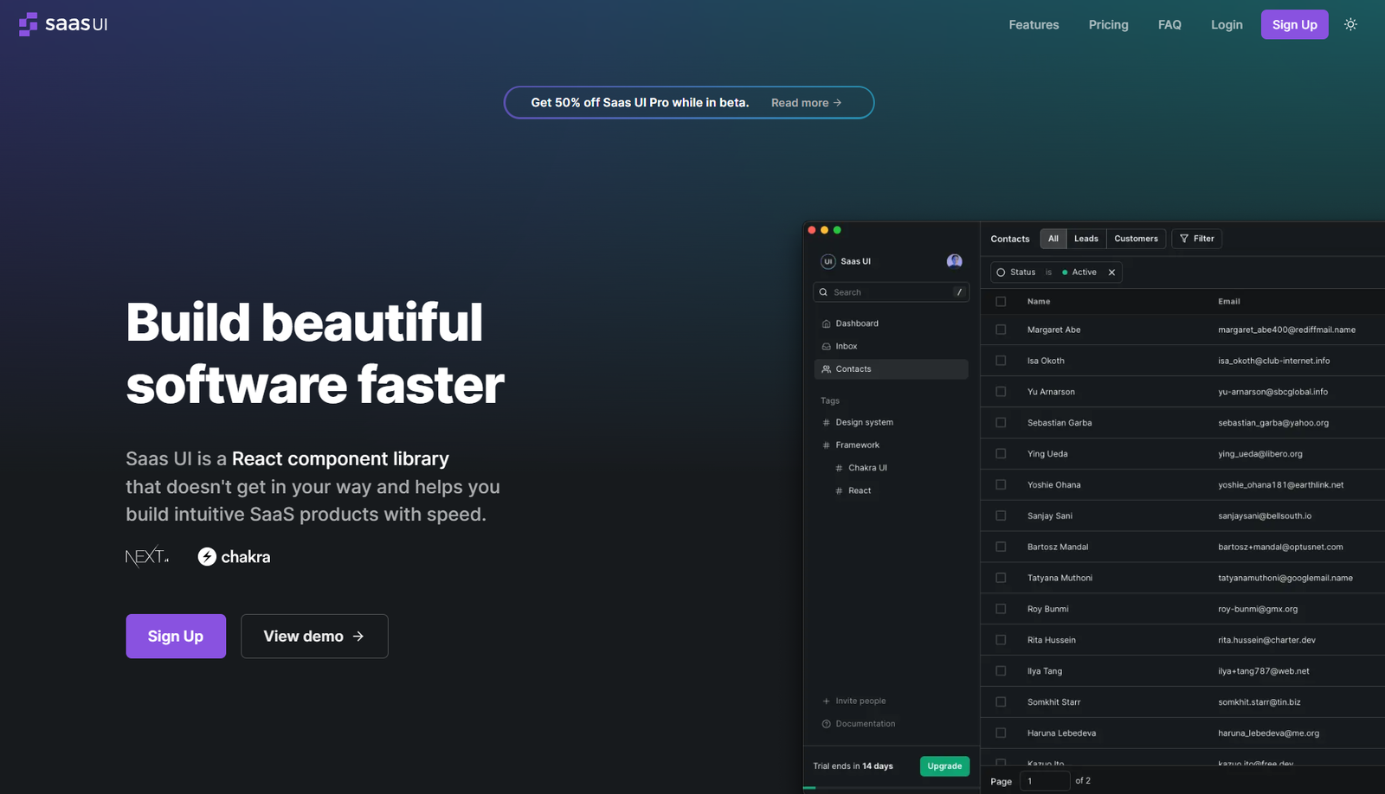Click the user avatar in the demo sidebar

point(955,261)
